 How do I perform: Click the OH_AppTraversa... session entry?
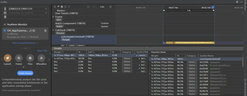pos(25,34)
